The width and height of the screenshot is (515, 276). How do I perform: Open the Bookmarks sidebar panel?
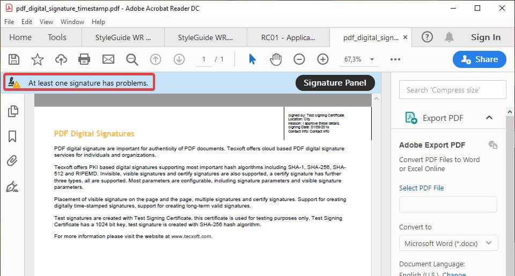(x=12, y=136)
